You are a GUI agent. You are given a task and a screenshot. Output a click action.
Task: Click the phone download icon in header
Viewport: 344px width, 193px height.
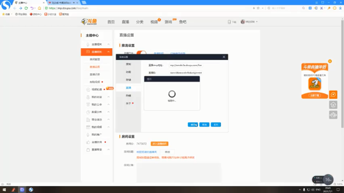click(x=230, y=22)
